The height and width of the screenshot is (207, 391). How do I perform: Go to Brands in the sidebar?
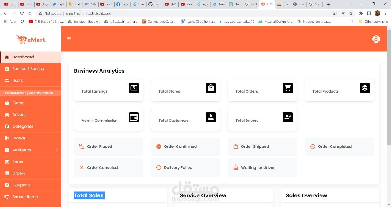tap(31, 138)
